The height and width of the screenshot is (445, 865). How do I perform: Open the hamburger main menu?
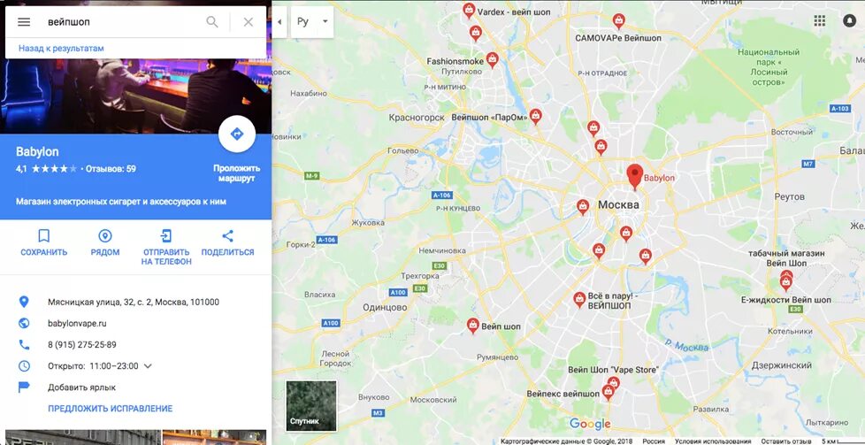point(24,22)
